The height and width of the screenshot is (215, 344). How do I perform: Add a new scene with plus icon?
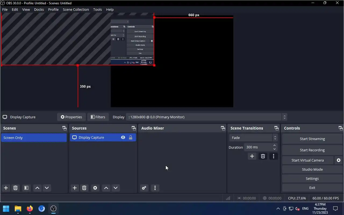click(x=6, y=188)
